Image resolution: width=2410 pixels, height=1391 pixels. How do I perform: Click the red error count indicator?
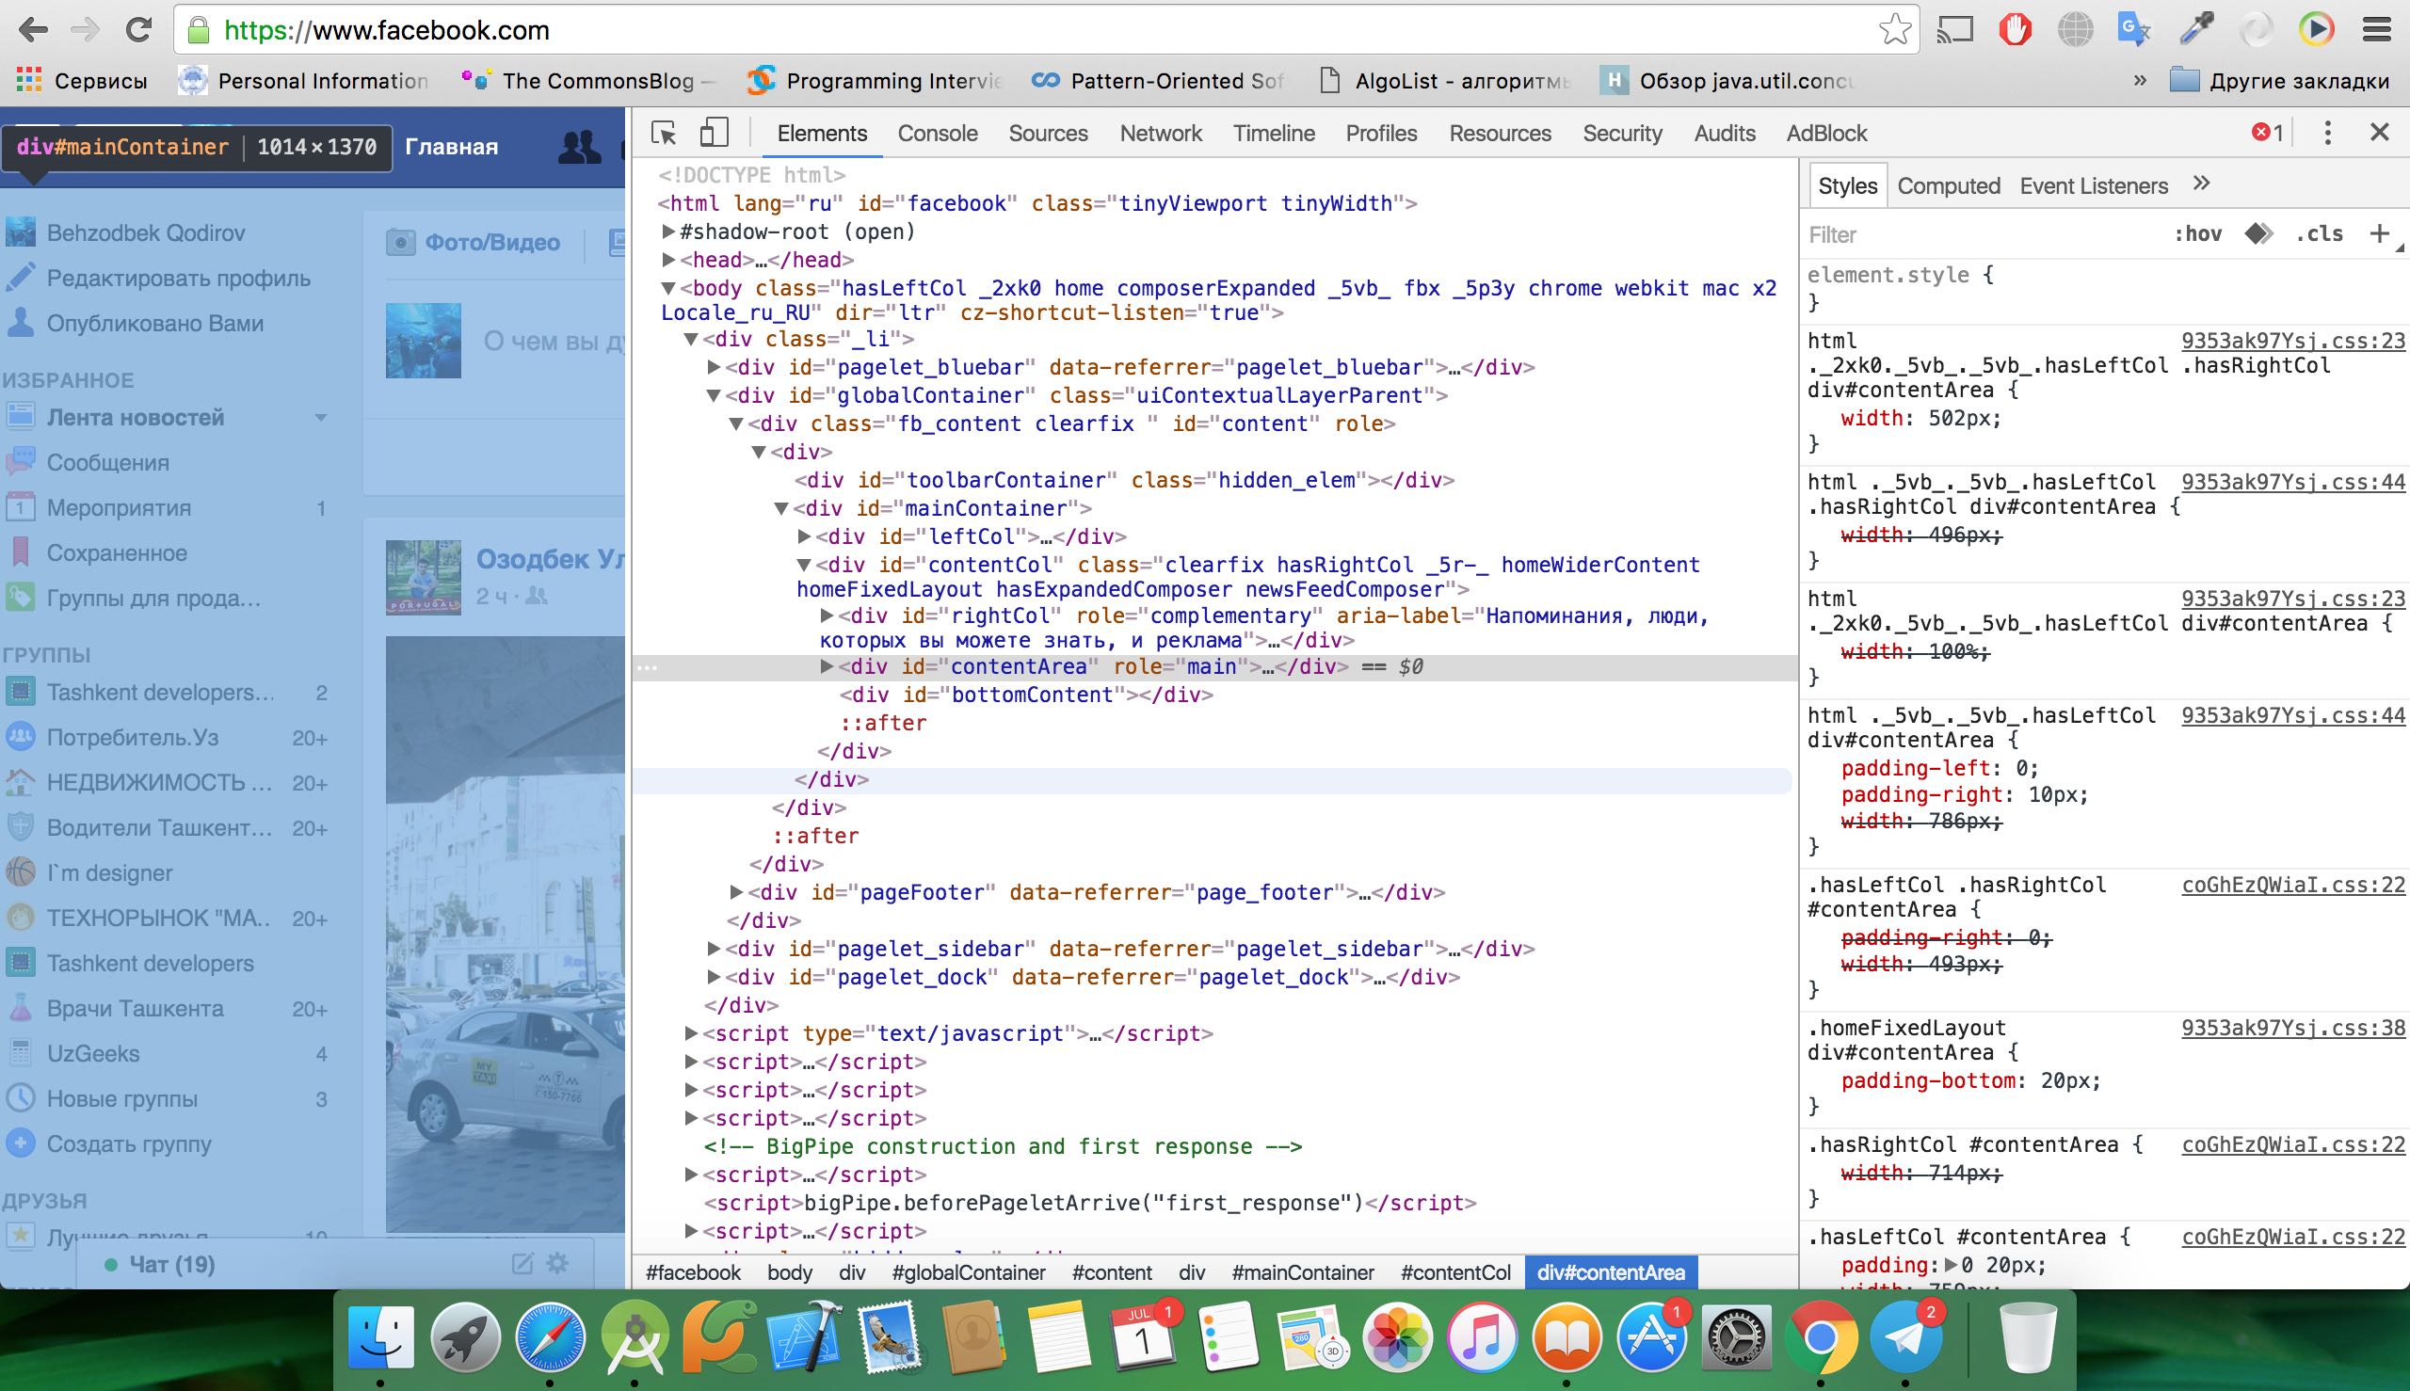pyautogui.click(x=2267, y=133)
